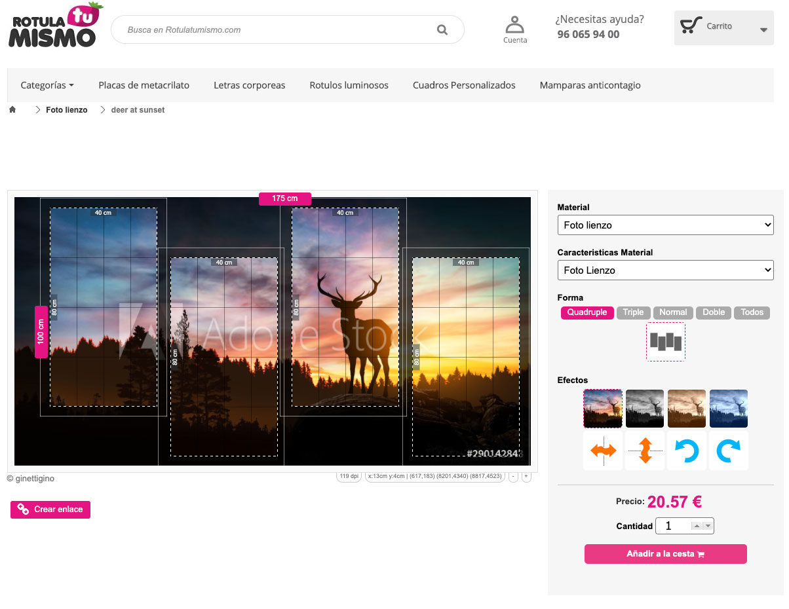Rotate image clockwise with blue arrow

pos(728,451)
